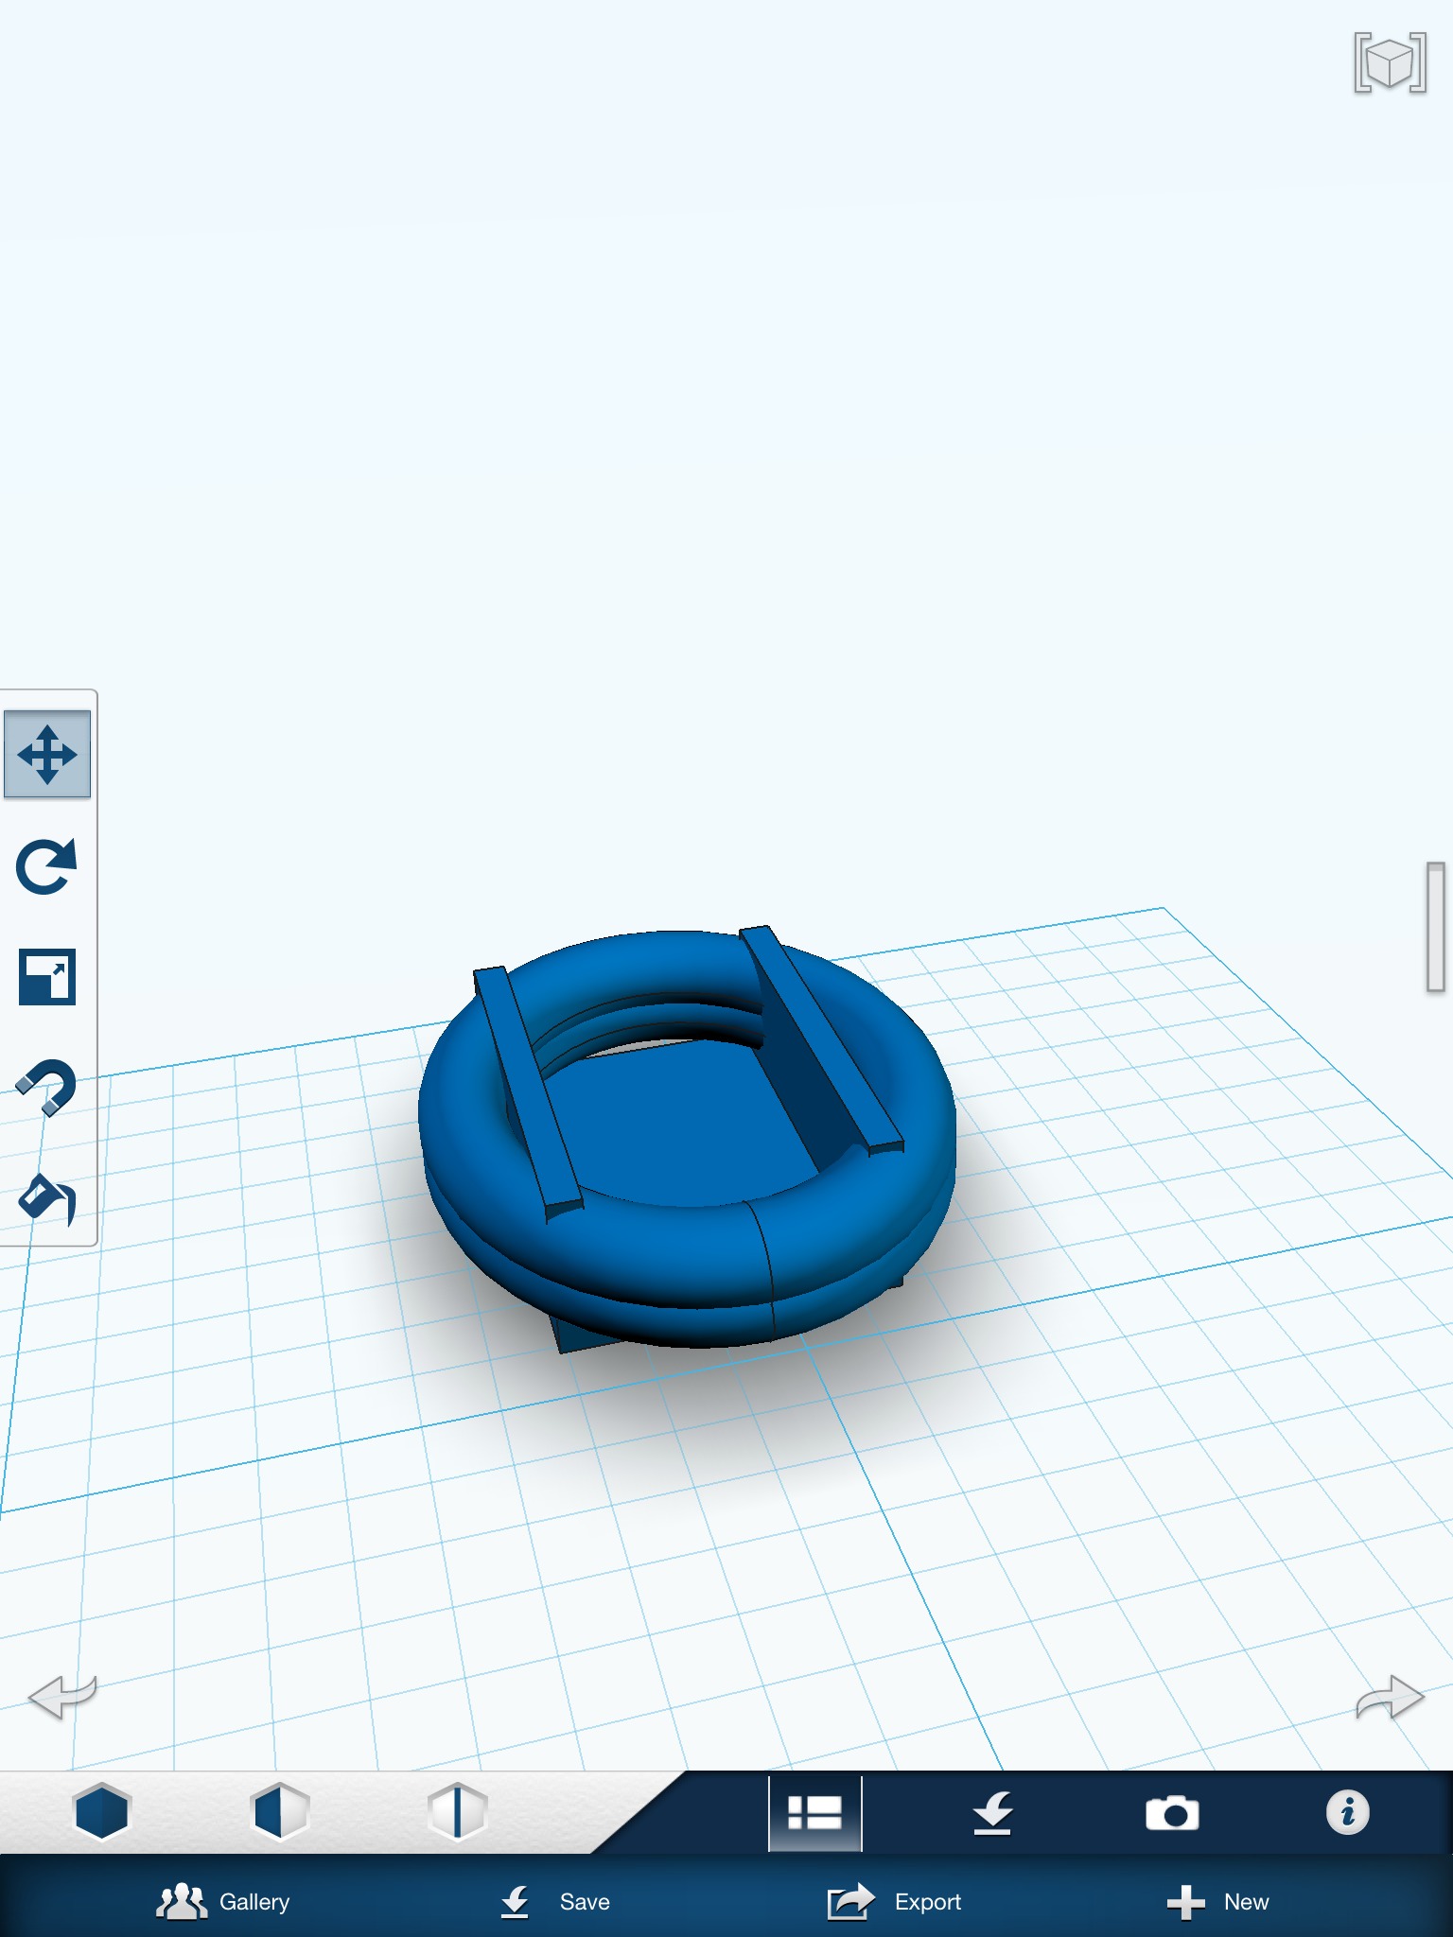The width and height of the screenshot is (1453, 1937).
Task: Create a New design
Action: pyautogui.click(x=1218, y=1902)
